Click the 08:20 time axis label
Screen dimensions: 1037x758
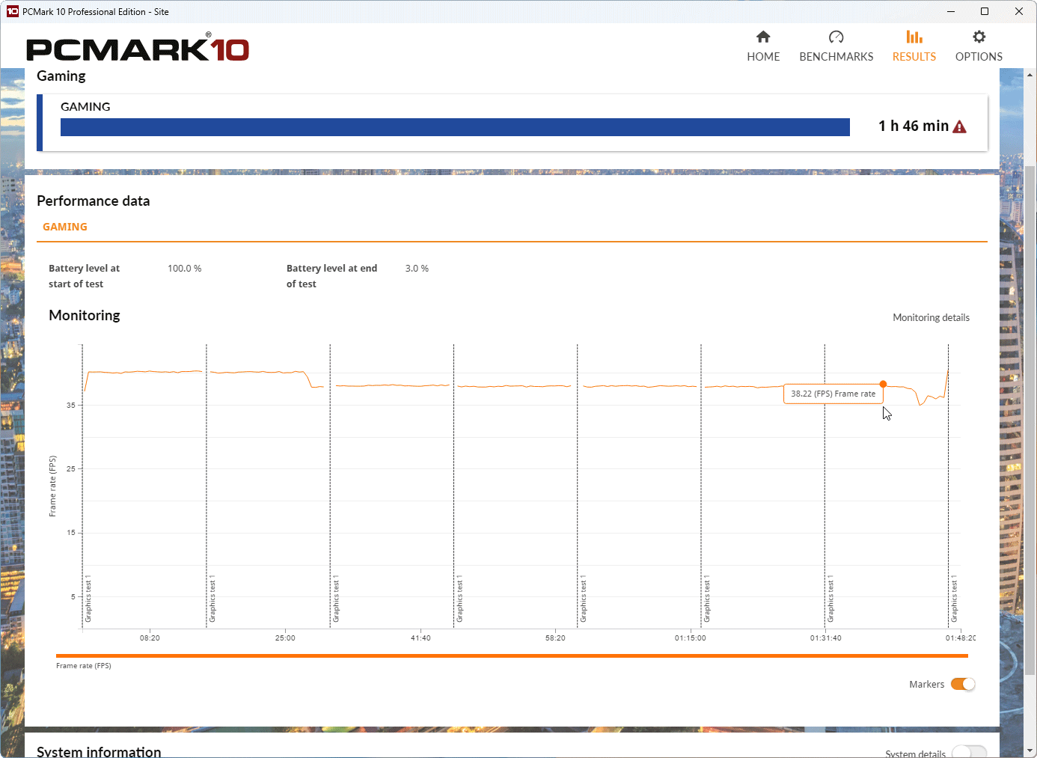[x=150, y=638]
